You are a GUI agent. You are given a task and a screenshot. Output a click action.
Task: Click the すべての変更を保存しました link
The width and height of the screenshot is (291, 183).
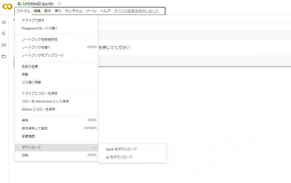click(136, 11)
